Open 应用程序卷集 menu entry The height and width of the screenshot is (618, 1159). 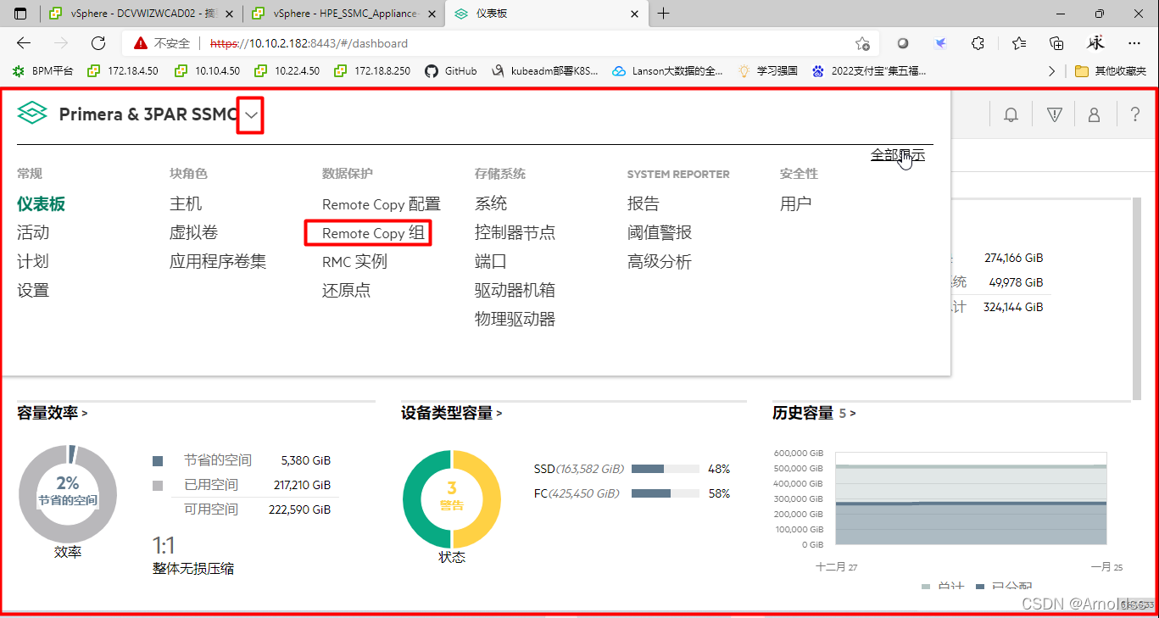218,262
